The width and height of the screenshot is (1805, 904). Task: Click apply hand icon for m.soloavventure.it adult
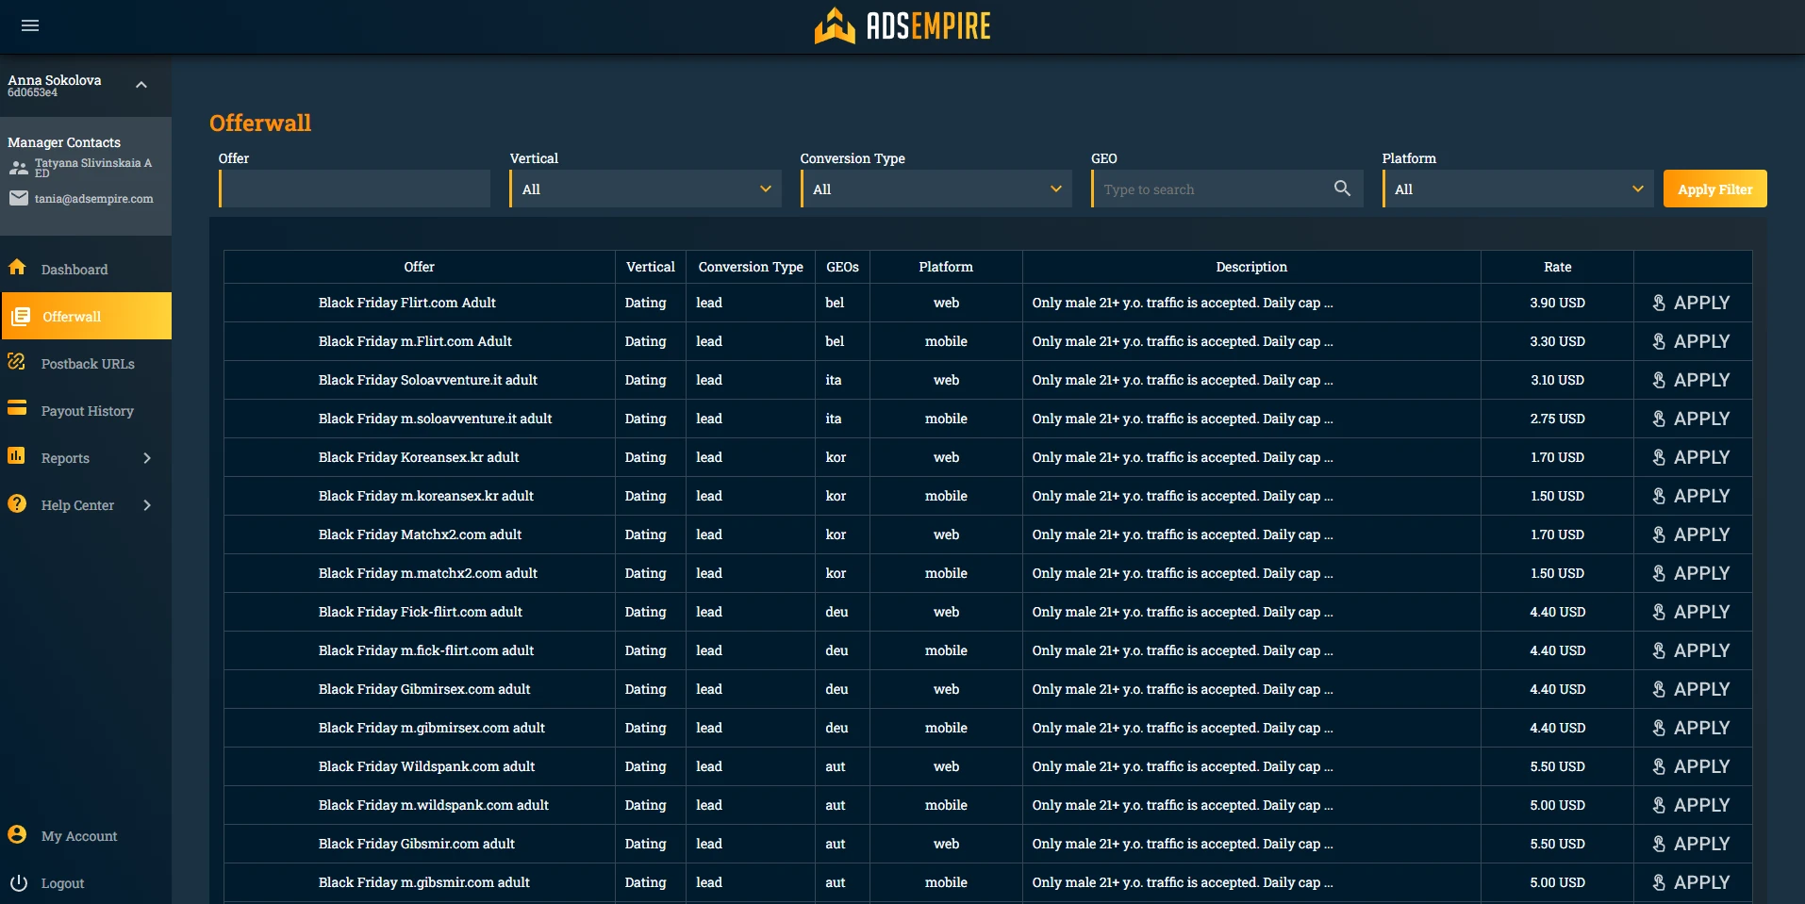[x=1659, y=419]
